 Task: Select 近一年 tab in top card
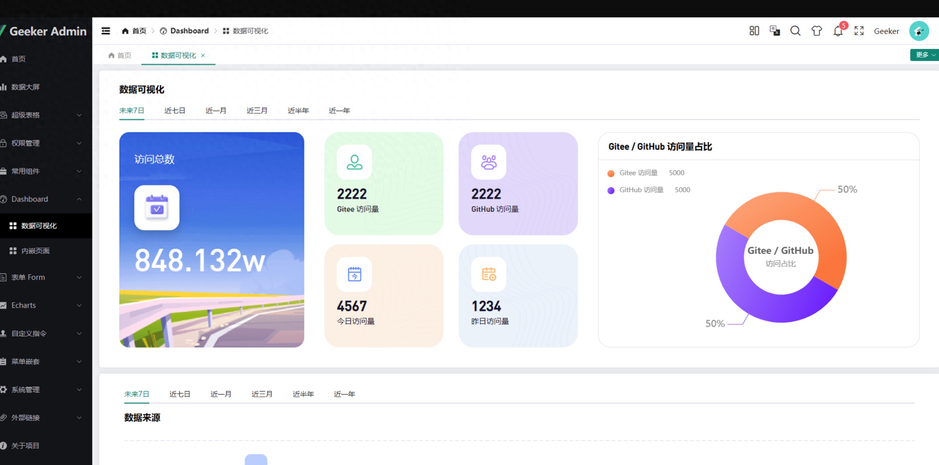340,111
